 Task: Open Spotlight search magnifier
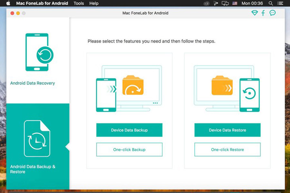271,3
